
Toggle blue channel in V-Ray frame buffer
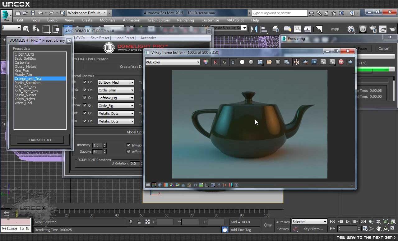(233, 62)
